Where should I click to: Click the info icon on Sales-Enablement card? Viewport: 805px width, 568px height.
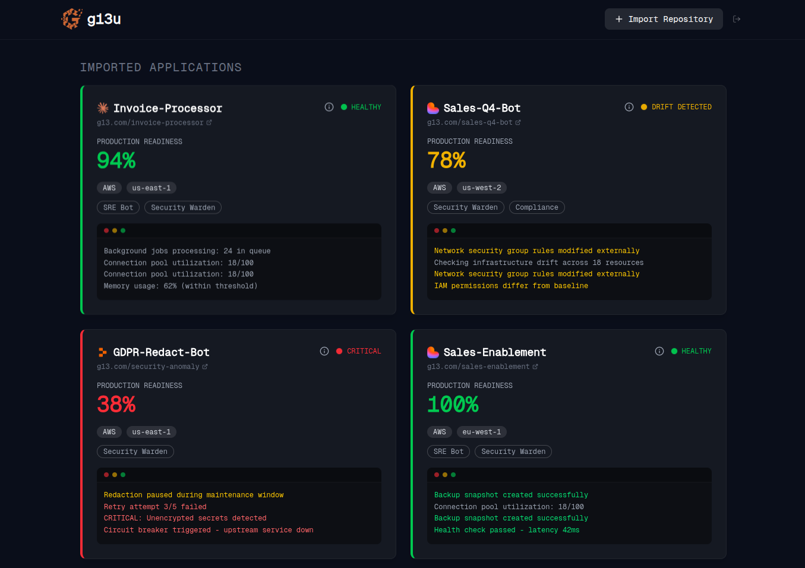point(659,351)
